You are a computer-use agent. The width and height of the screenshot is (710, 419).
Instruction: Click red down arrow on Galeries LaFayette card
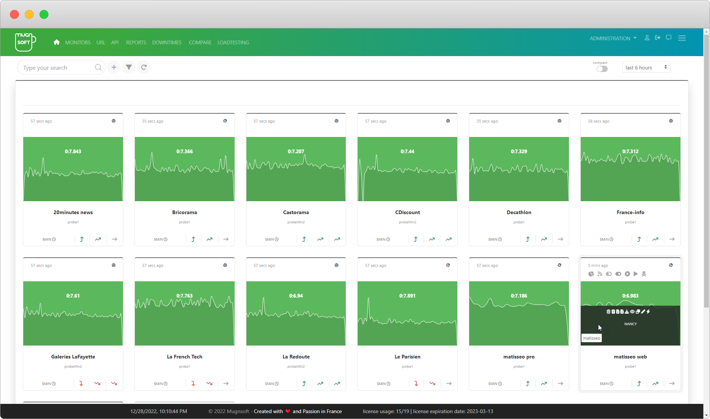[x=81, y=384]
